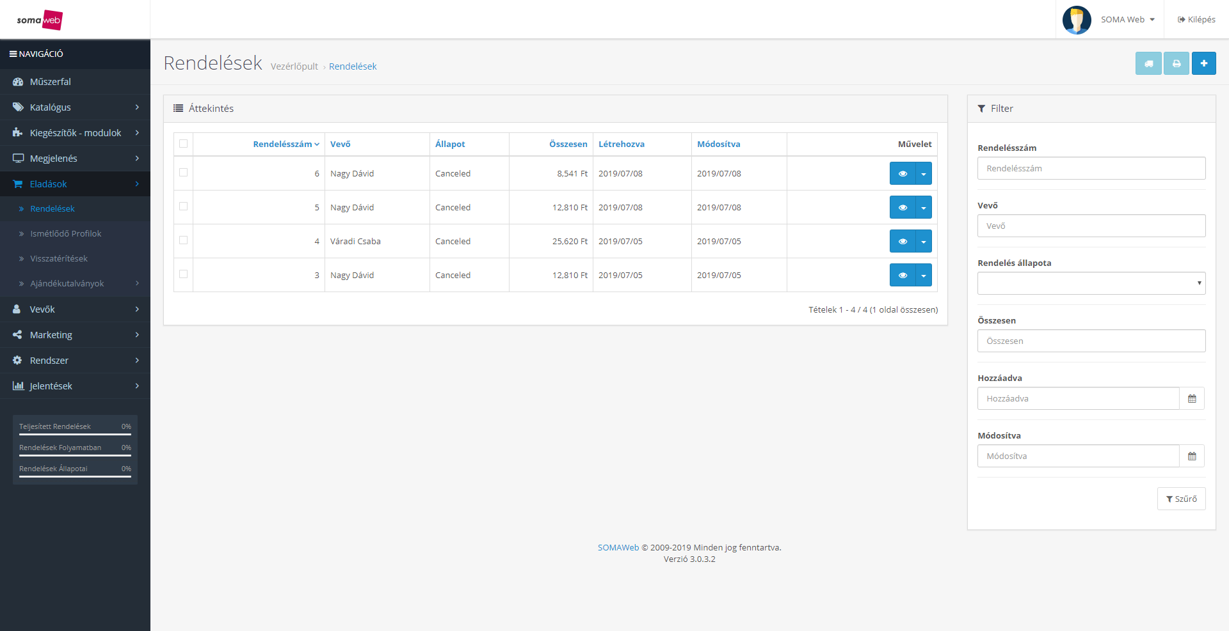
Task: Expand the Ajándékutalványok submenu chevron
Action: click(x=137, y=284)
